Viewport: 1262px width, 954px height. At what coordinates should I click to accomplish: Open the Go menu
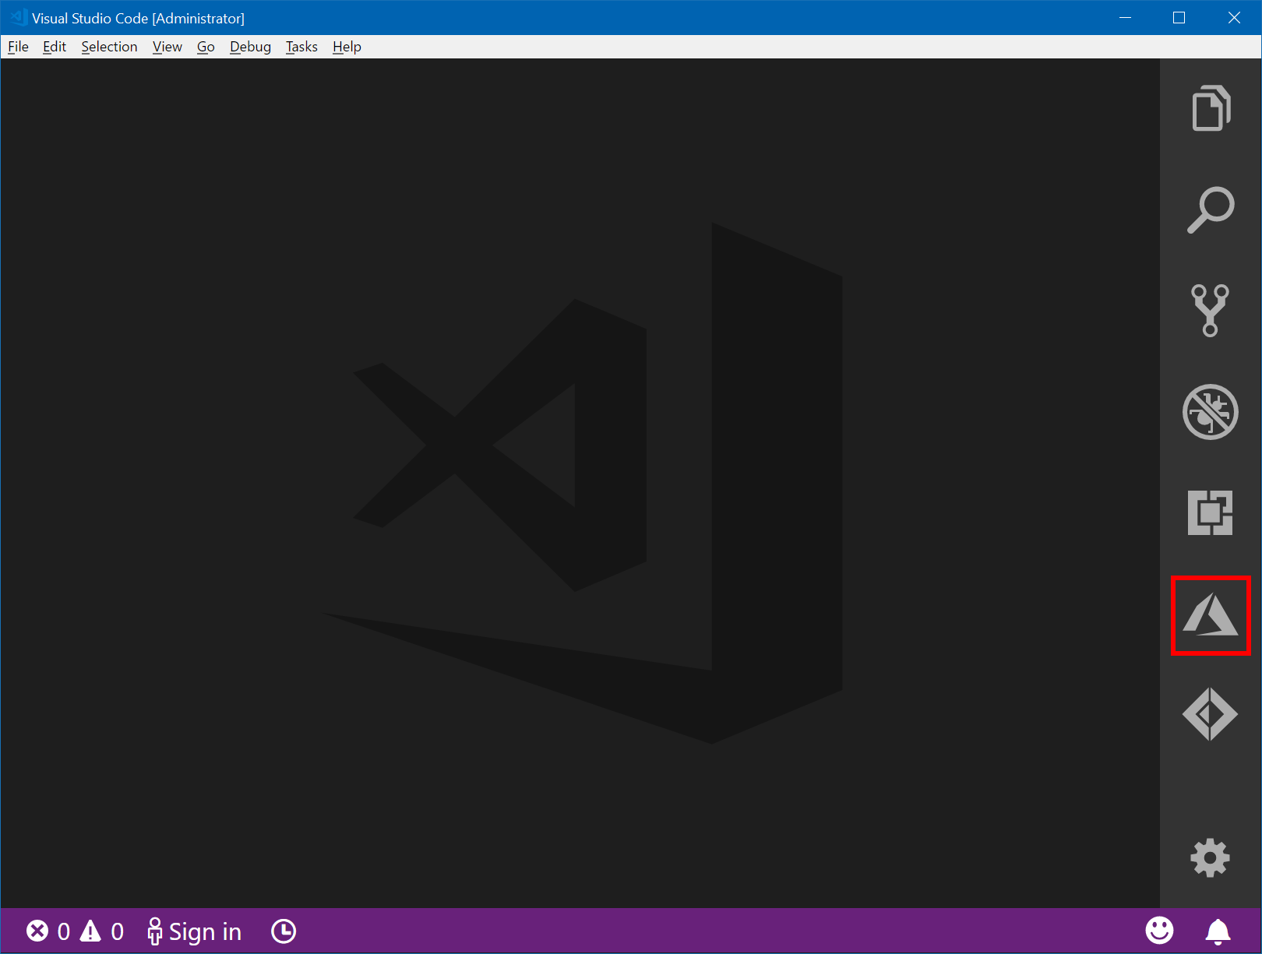206,47
